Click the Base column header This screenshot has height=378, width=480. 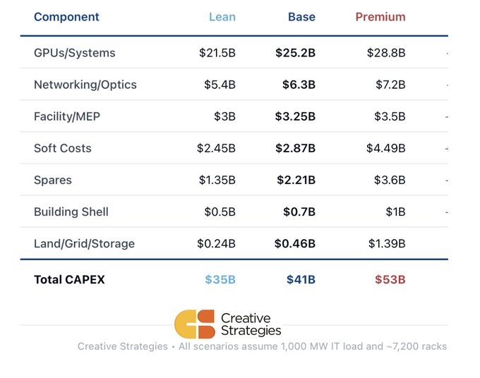click(x=301, y=17)
